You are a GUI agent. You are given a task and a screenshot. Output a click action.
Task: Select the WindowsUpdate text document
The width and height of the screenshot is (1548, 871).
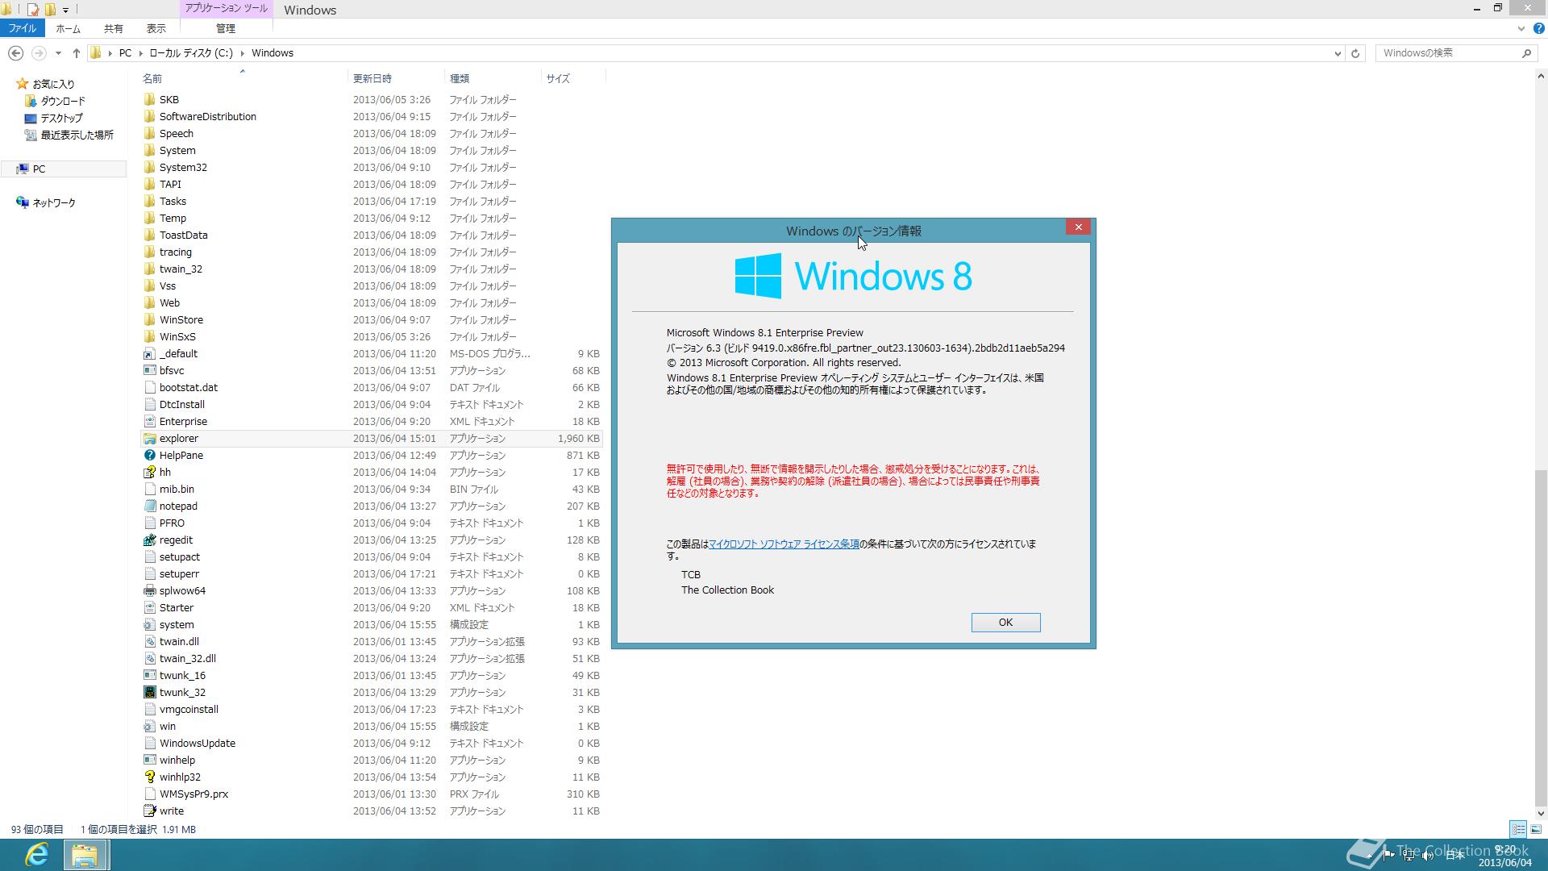371,744
